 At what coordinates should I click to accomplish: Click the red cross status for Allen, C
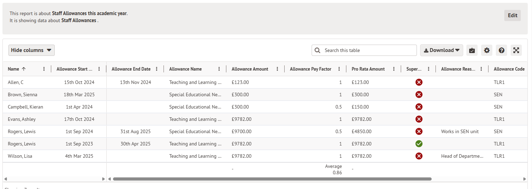coord(419,82)
